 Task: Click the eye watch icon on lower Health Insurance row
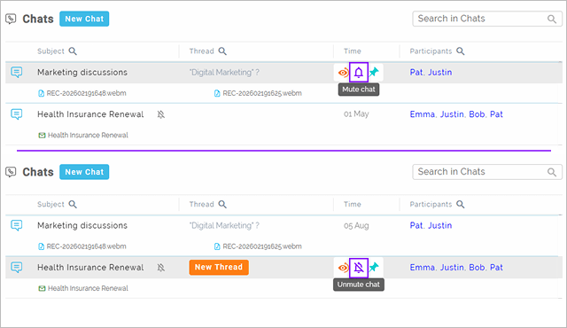point(343,268)
